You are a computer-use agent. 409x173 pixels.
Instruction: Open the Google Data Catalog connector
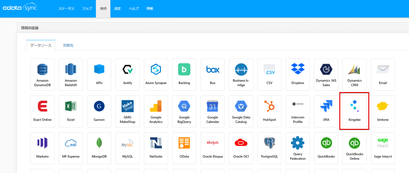pos(241,111)
